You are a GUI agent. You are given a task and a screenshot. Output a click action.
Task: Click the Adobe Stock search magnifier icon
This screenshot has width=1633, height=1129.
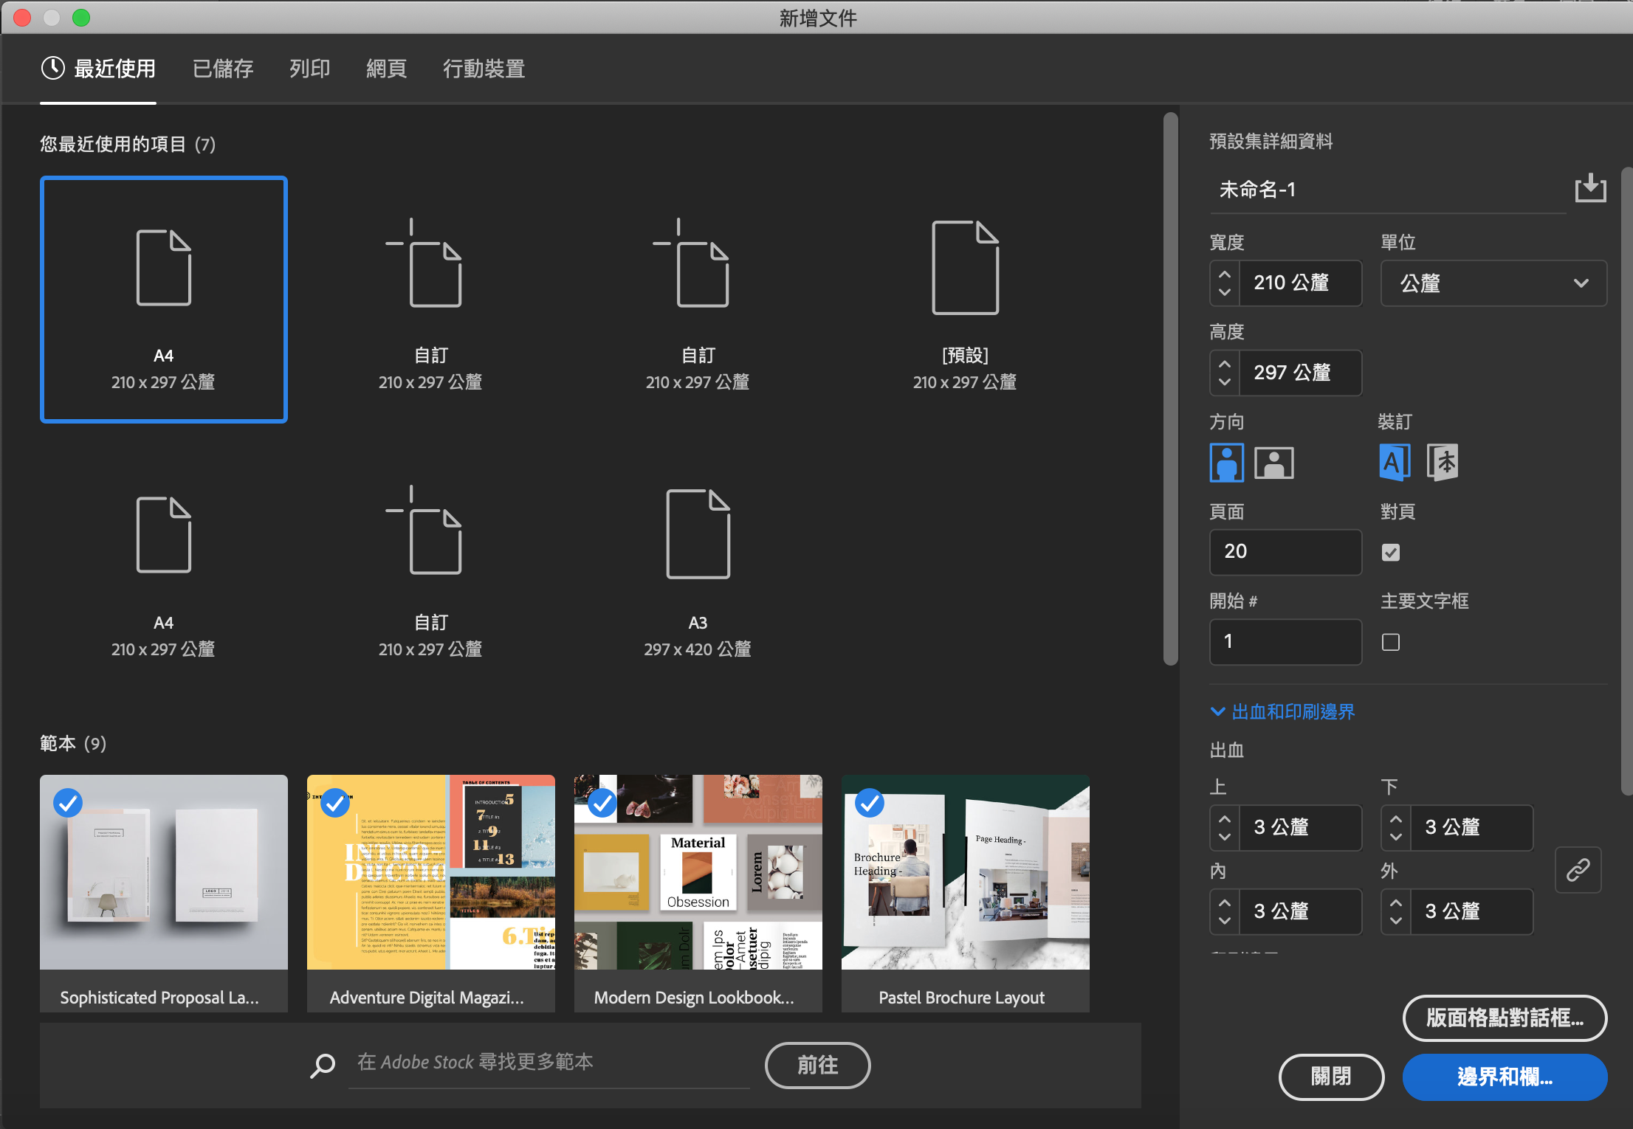pos(323,1065)
